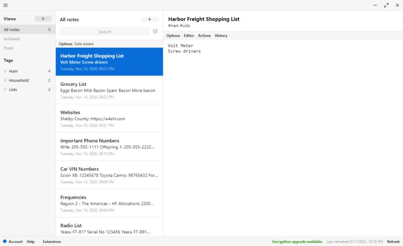Open the hamburger menu icon
403x246 pixels.
coord(6,5)
